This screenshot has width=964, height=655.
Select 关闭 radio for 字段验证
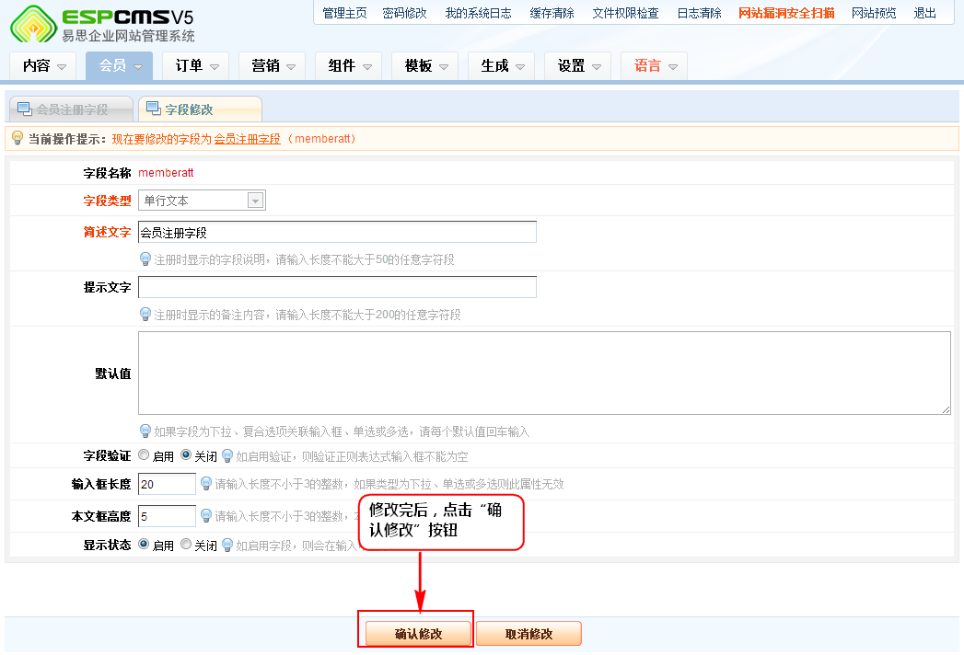pyautogui.click(x=186, y=454)
